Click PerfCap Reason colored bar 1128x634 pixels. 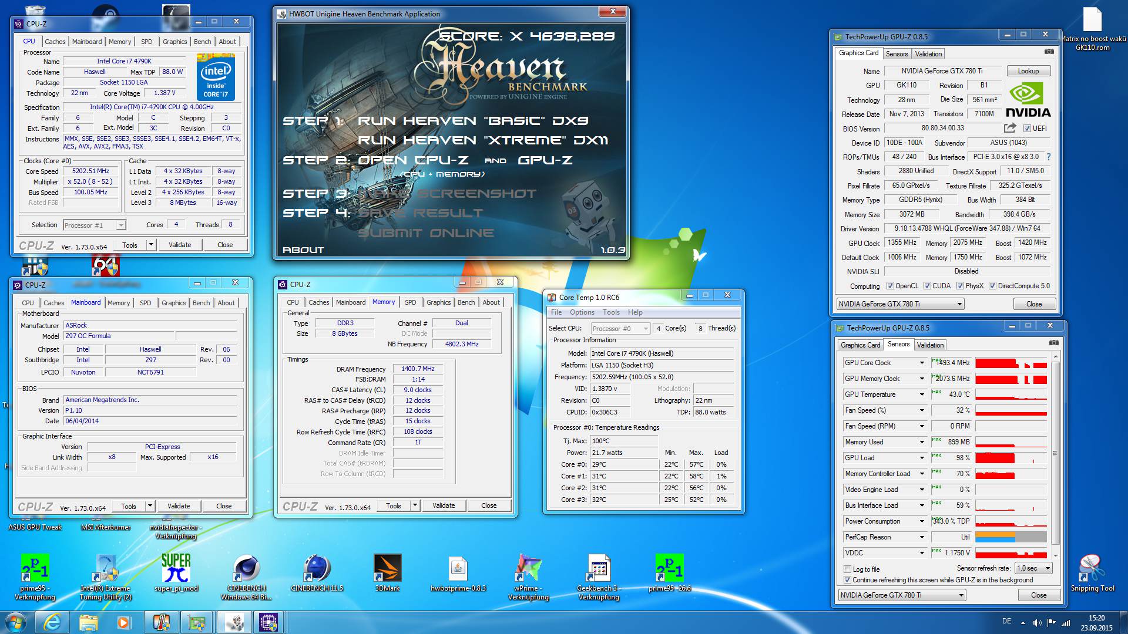(1011, 537)
